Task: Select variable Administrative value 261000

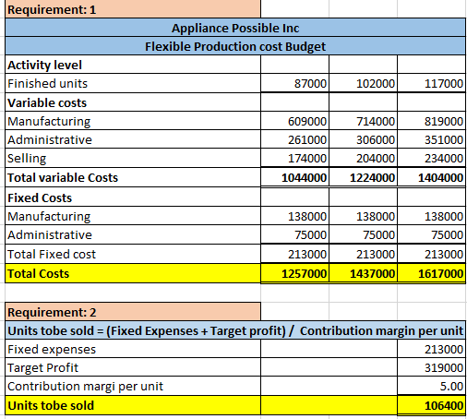Action: pos(294,139)
